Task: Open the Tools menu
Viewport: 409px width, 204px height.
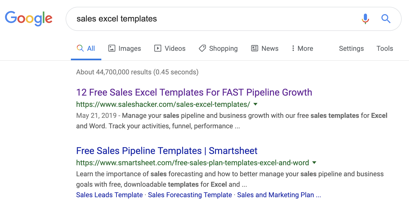Action: point(385,48)
